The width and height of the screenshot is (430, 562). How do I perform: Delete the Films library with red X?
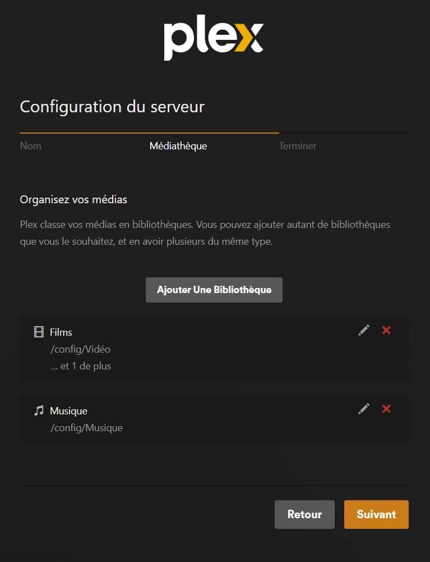tap(386, 330)
